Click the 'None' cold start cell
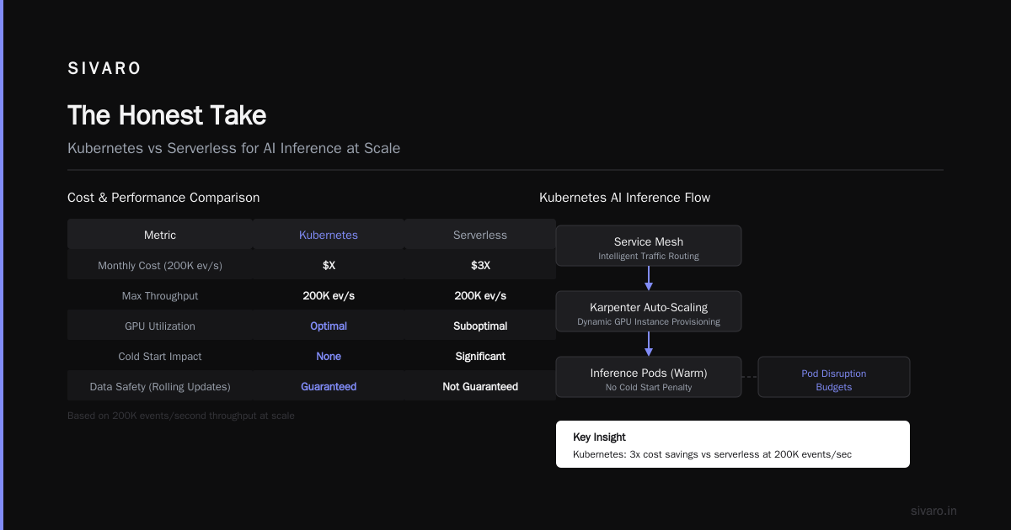This screenshot has height=530, width=1011. (329, 357)
